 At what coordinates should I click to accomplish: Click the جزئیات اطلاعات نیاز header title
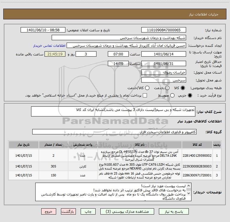204,14
